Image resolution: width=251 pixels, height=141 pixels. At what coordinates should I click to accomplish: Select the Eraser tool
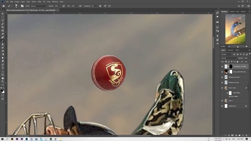coord(3,51)
